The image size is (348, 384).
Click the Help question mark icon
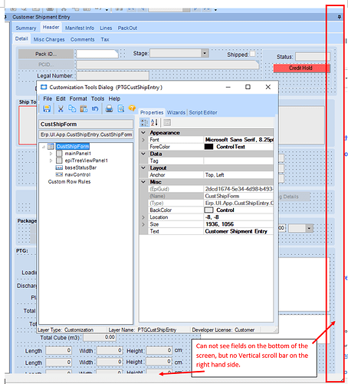[x=132, y=108]
